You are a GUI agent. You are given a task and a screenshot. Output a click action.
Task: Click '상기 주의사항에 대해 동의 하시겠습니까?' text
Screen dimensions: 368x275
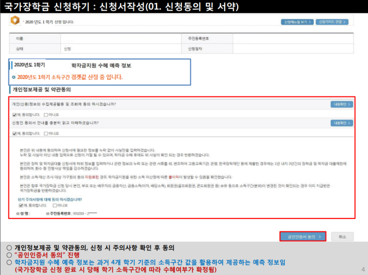pyautogui.click(x=50, y=200)
